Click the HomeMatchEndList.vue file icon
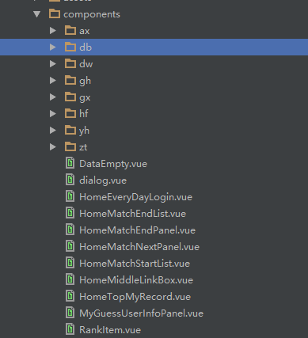Viewport: 308px width, 338px height. click(x=70, y=213)
